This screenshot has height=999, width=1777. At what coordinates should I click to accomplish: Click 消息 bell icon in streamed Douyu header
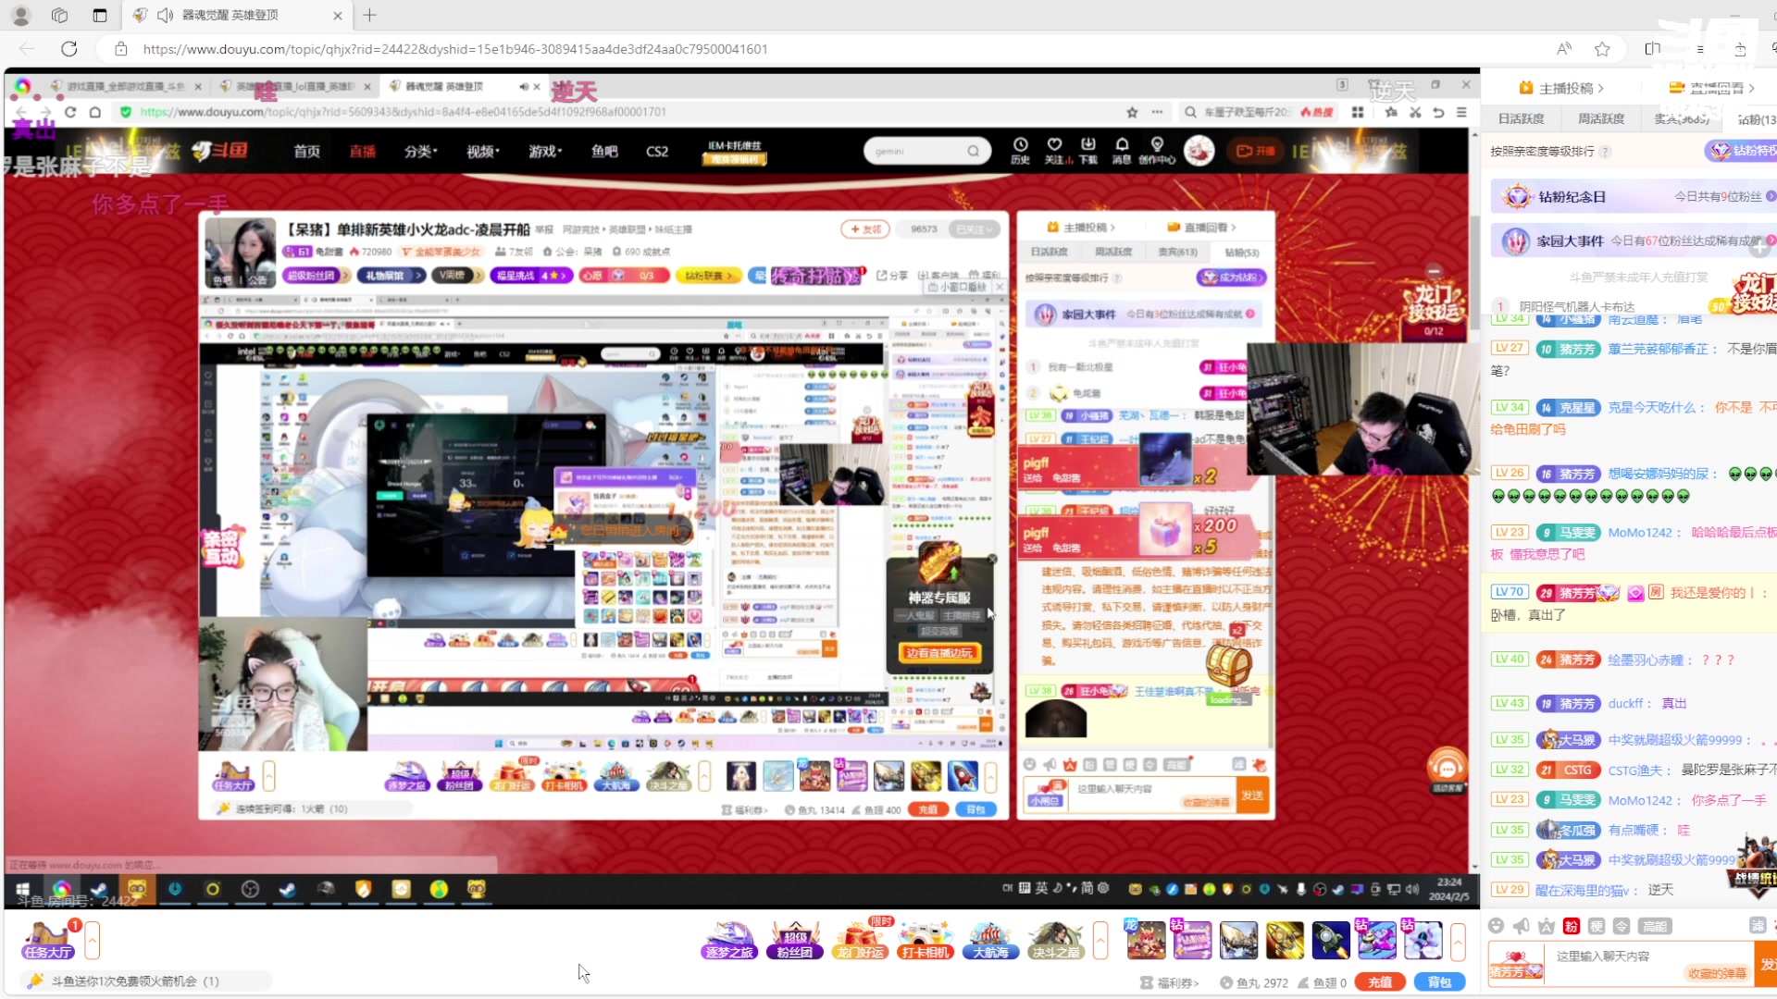pos(1122,151)
